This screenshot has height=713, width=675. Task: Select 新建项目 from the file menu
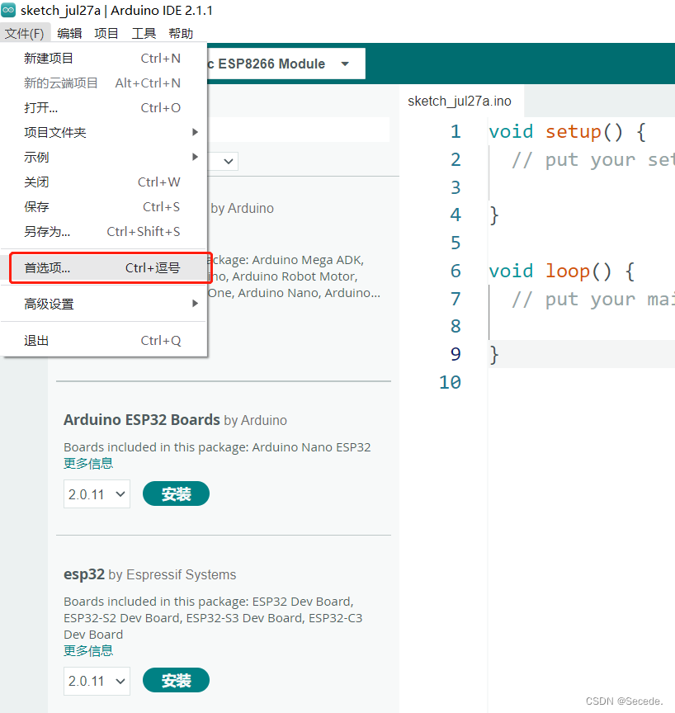104,59
